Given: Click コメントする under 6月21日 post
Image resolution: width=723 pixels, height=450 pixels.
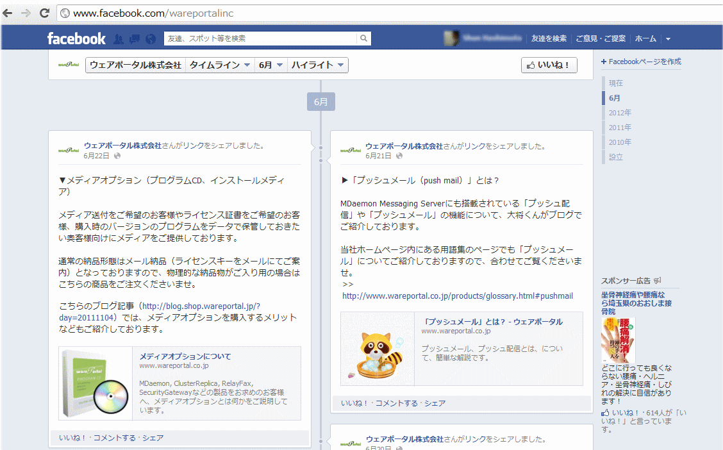Looking at the screenshot, I should (396, 403).
